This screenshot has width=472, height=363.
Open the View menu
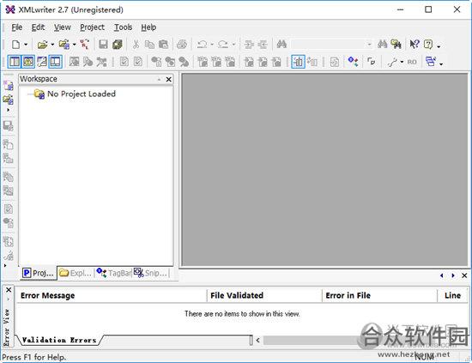point(63,27)
